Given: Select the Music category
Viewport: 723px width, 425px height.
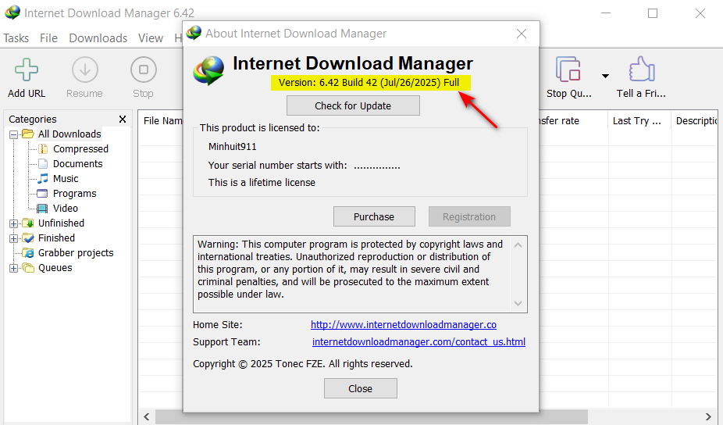Looking at the screenshot, I should pos(66,178).
